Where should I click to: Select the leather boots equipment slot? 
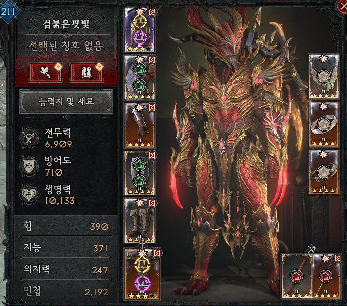tap(140, 221)
